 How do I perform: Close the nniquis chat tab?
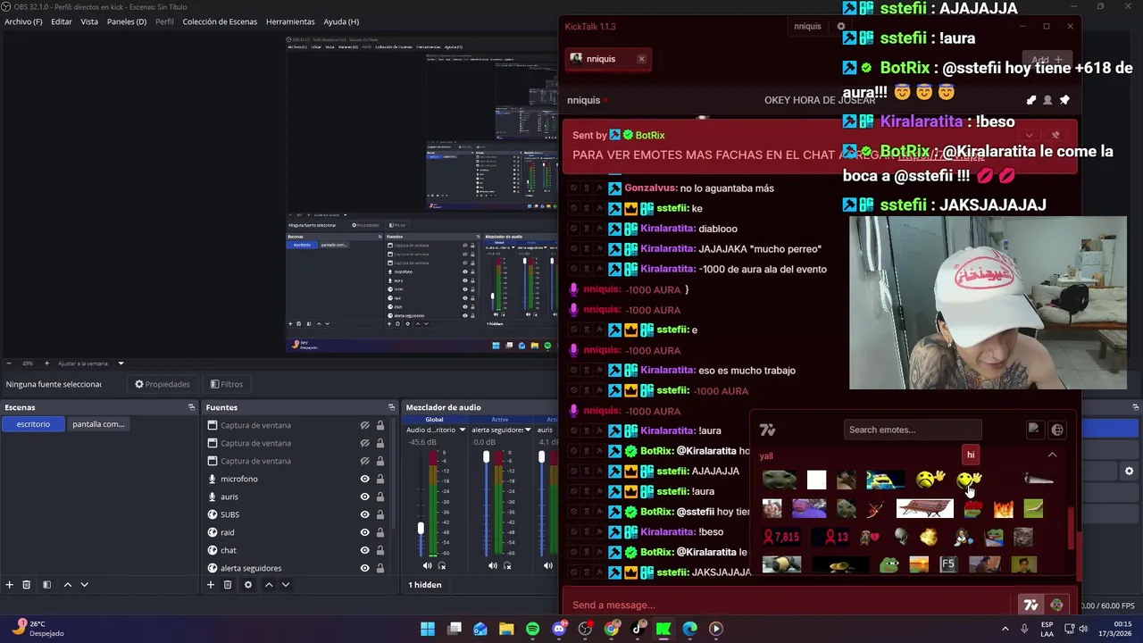(x=641, y=59)
